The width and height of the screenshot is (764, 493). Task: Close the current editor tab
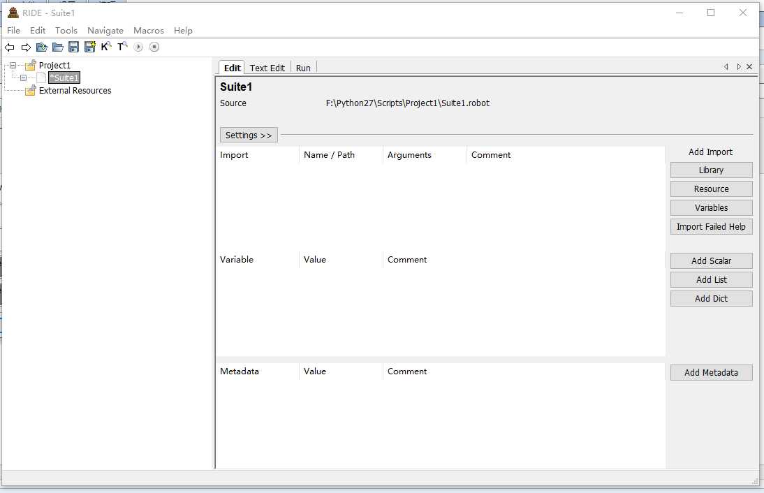pyautogui.click(x=749, y=67)
